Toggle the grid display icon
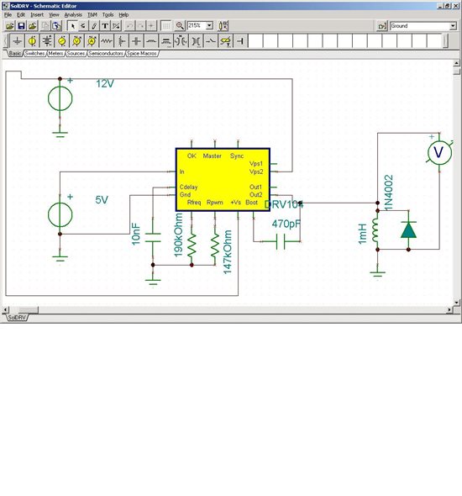Screen dimensions: 462x496 point(166,25)
